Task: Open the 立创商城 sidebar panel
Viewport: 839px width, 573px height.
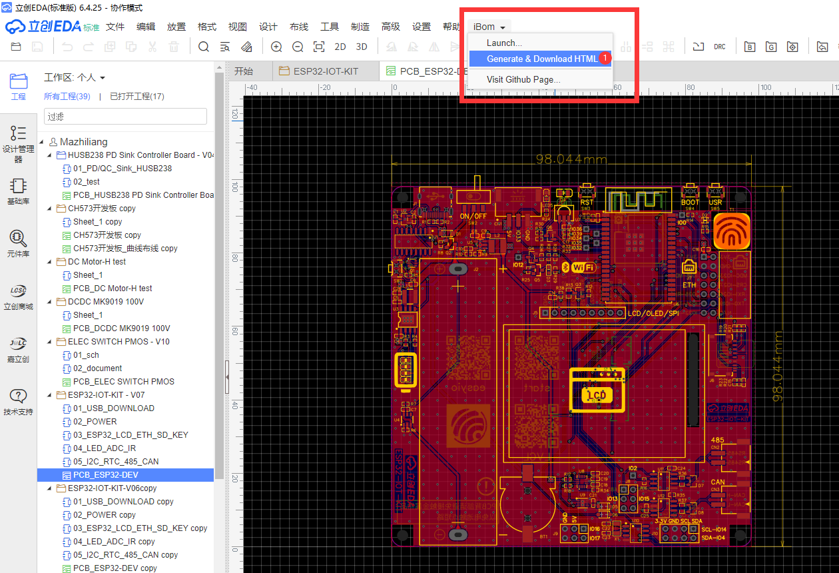Action: click(x=18, y=295)
